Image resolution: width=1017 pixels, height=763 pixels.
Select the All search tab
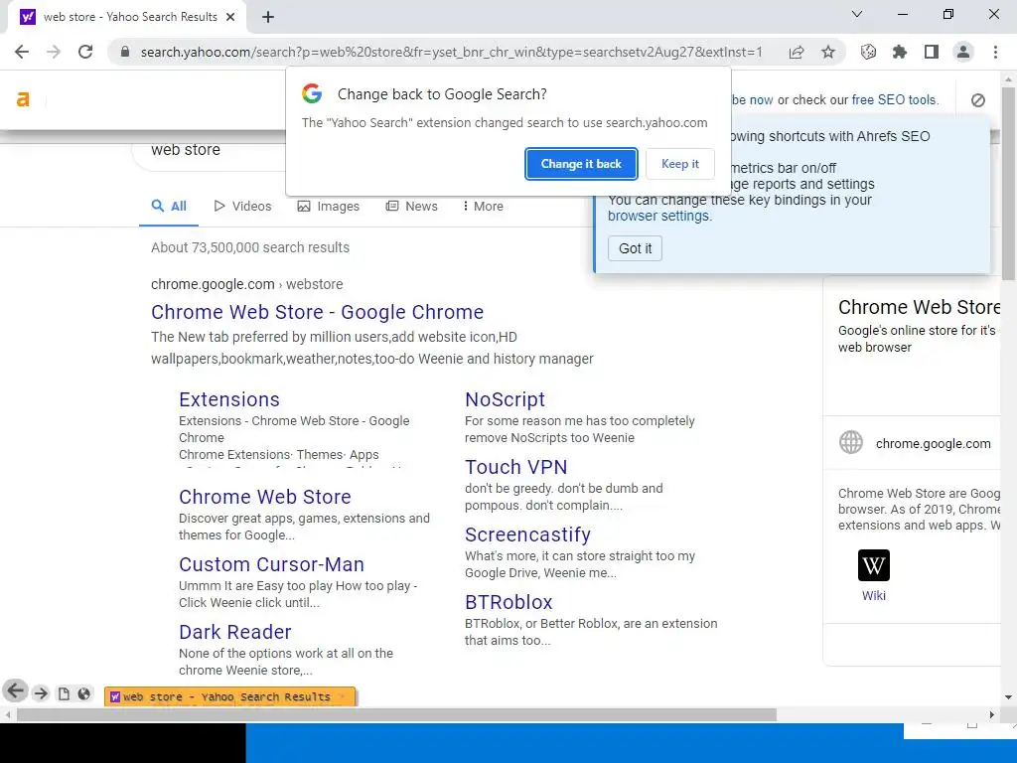click(x=169, y=207)
